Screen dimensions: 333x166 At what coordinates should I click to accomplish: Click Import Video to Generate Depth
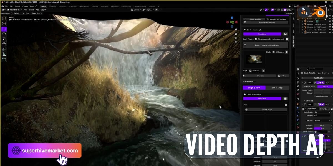click(266, 45)
